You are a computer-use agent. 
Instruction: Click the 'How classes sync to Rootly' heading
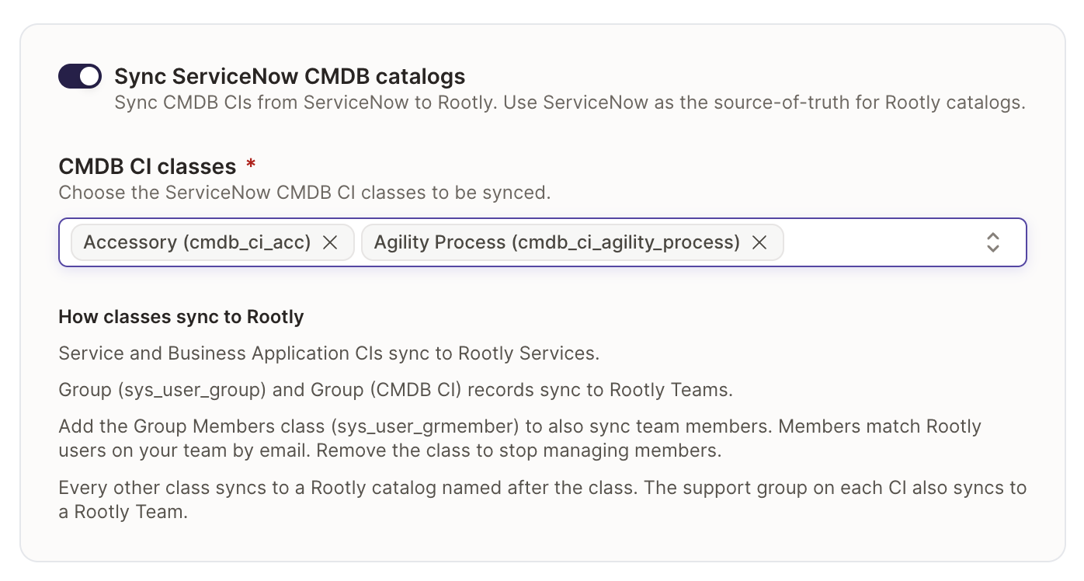(181, 317)
